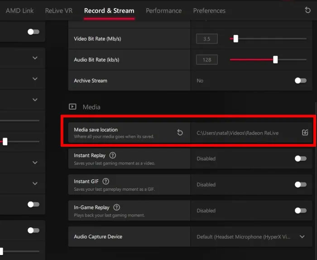
Task: Click the Audio Bit Rate 128 field
Action: 207,60
